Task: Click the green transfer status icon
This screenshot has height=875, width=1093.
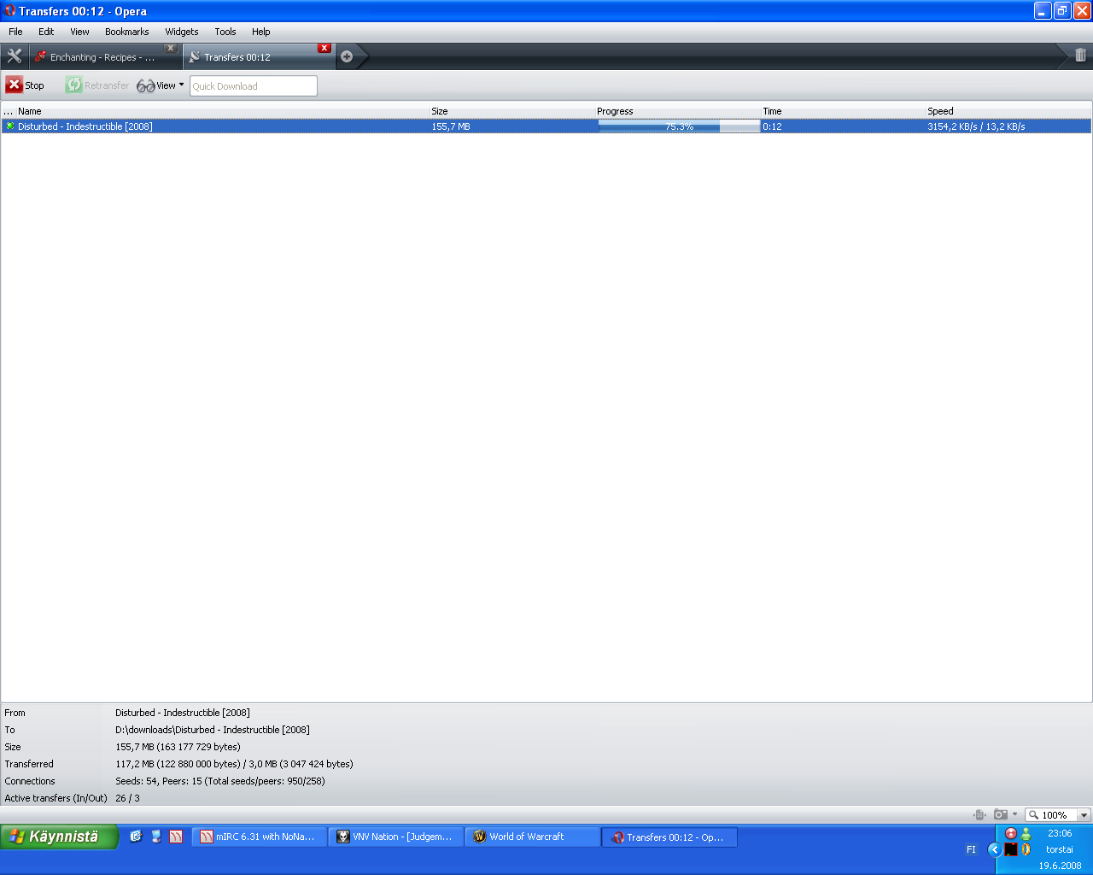Action: (x=9, y=126)
